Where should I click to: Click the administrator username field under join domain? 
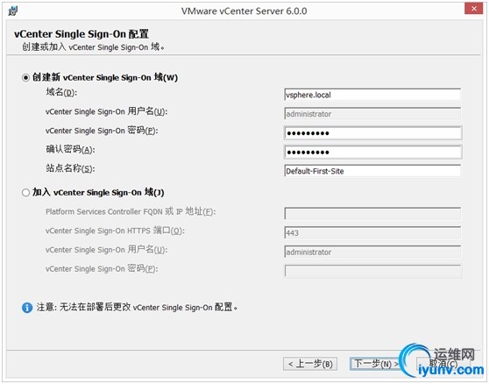(x=372, y=252)
